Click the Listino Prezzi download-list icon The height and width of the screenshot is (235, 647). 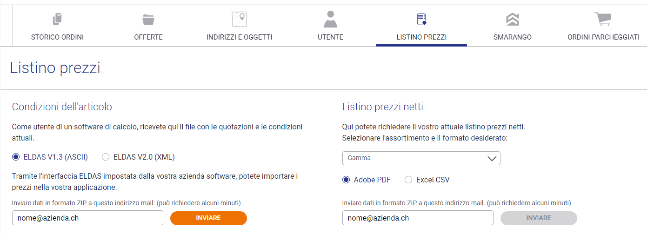(x=421, y=19)
